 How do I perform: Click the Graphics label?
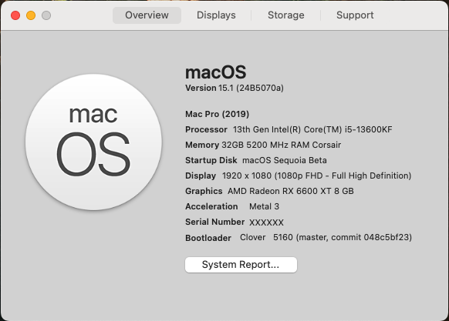click(x=204, y=191)
